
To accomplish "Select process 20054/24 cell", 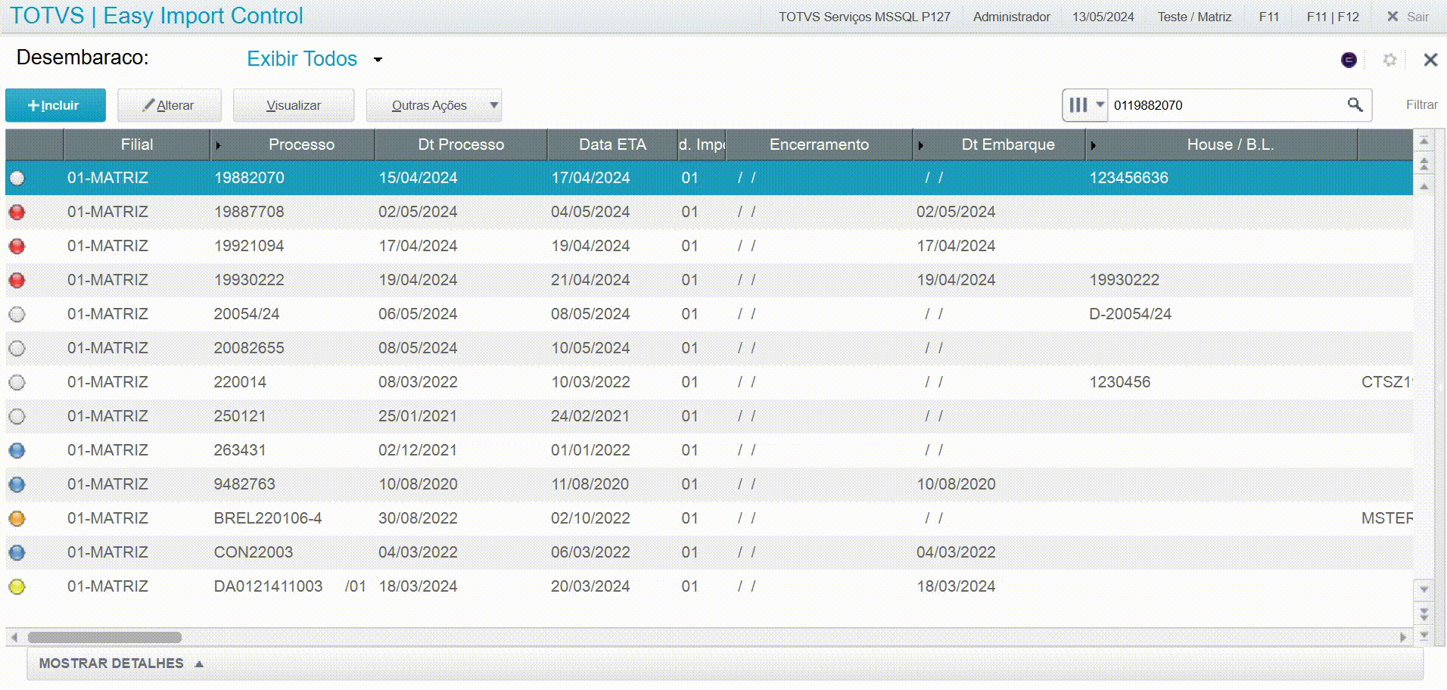I will pyautogui.click(x=246, y=314).
